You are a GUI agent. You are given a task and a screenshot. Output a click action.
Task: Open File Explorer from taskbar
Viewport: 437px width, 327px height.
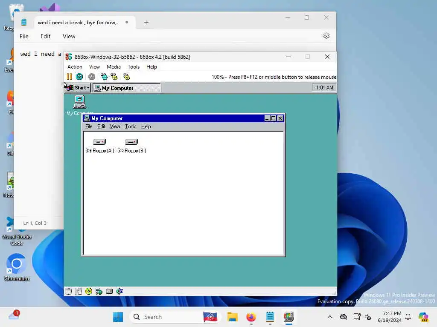(233, 317)
